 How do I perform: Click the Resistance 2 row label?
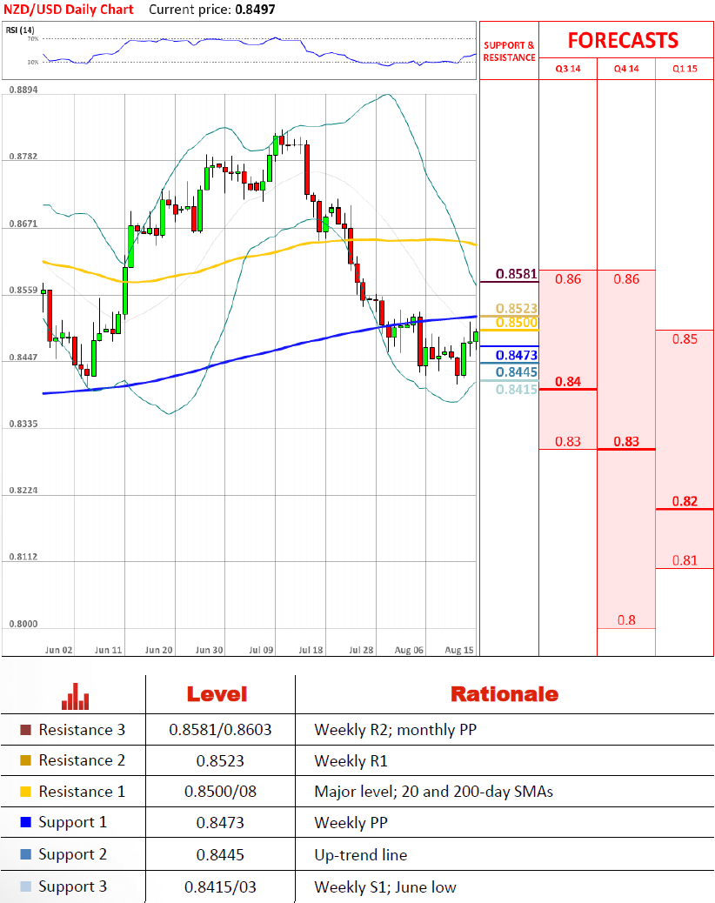coord(82,760)
